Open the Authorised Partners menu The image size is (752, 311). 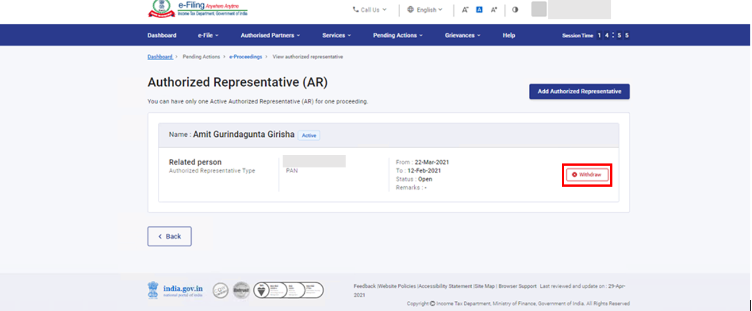(x=270, y=35)
